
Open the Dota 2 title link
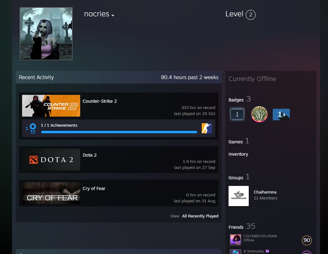point(90,155)
